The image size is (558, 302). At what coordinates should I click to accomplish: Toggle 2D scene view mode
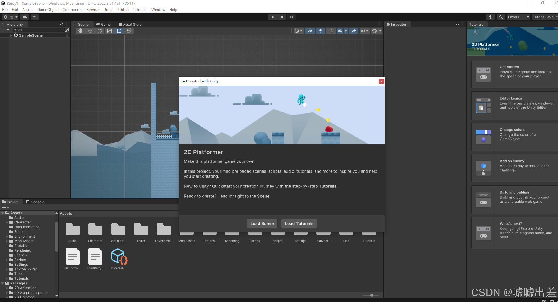[310, 31]
